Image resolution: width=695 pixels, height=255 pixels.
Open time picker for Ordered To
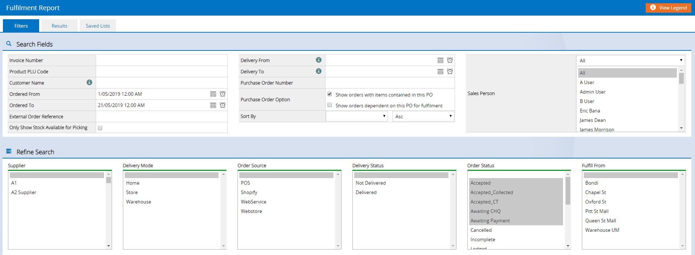[x=223, y=105]
